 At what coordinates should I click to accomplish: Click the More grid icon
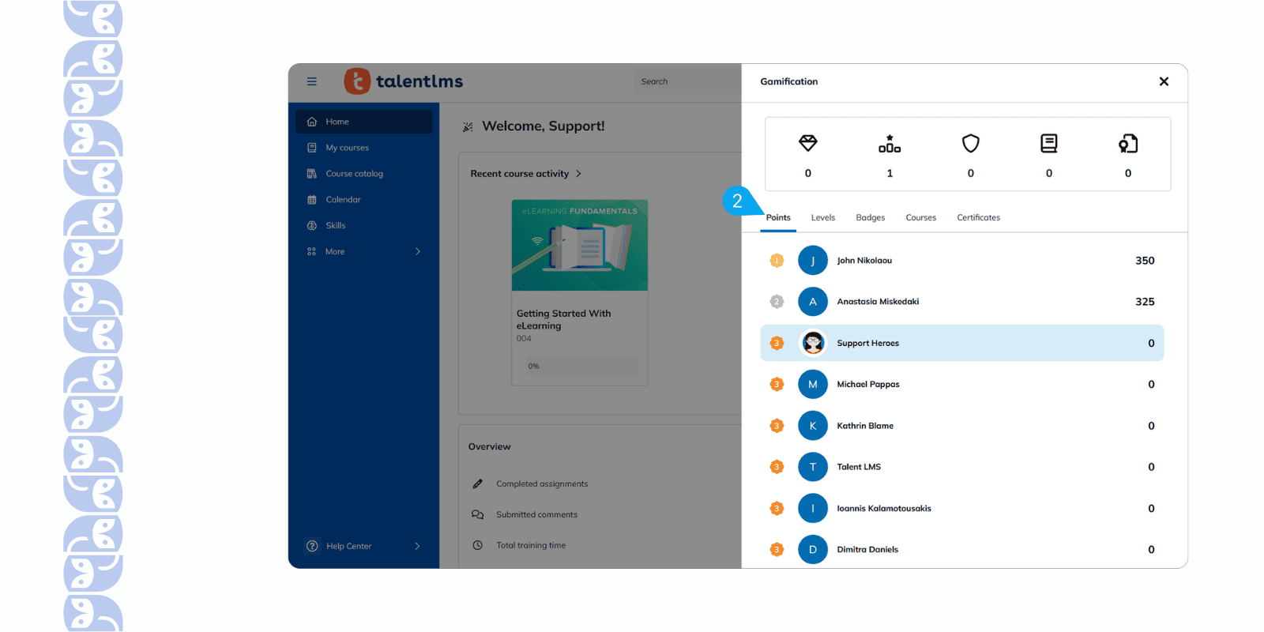click(312, 252)
